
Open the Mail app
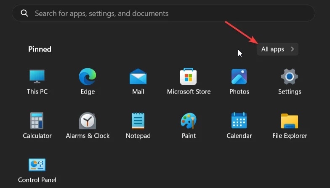click(x=138, y=82)
